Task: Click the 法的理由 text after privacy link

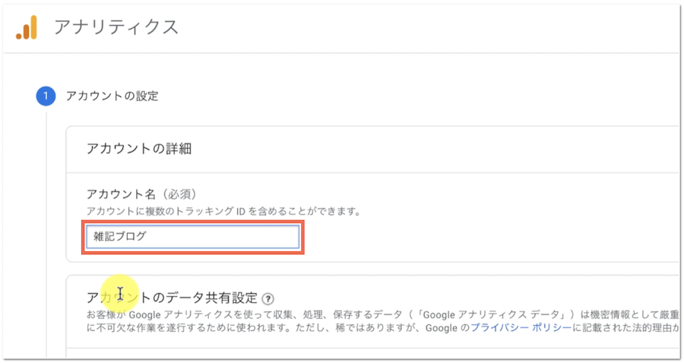Action: (x=652, y=327)
